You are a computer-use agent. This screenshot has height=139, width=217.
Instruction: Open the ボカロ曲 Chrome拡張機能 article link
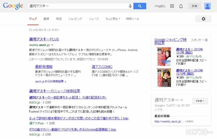click(x=73, y=130)
